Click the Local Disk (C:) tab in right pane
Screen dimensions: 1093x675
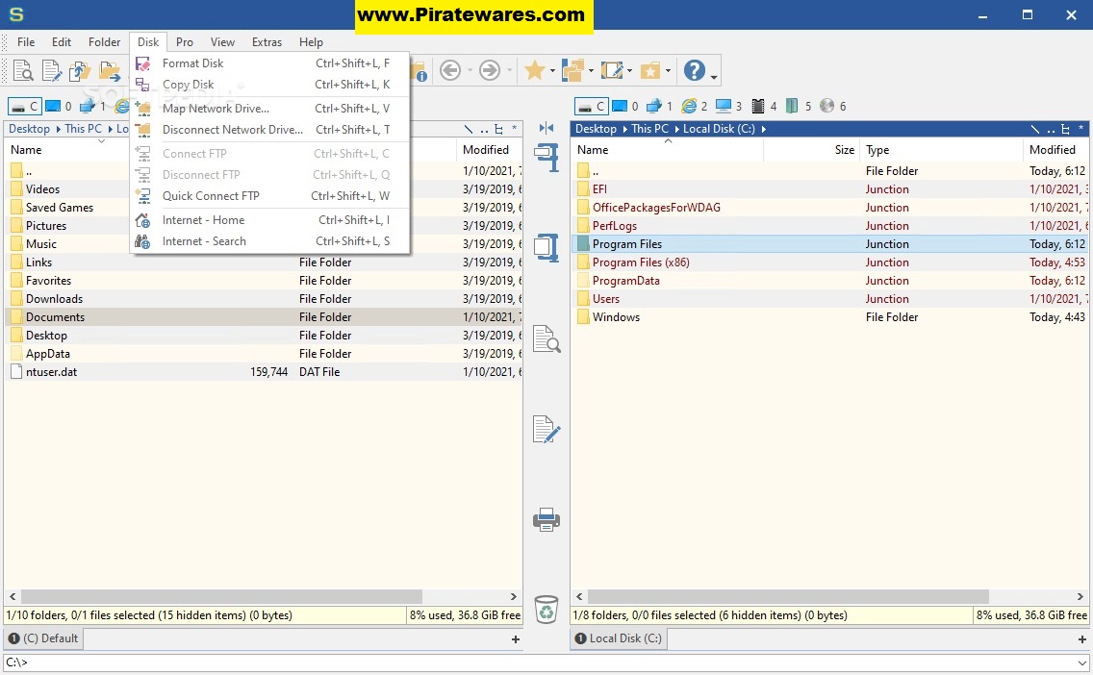(x=619, y=638)
